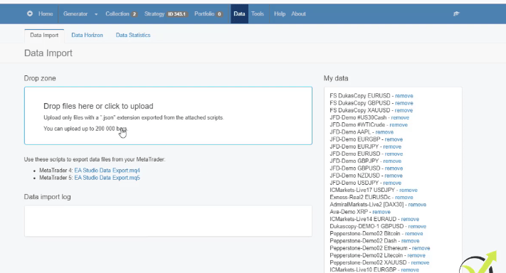506x273 pixels.
Task: Remove JFD-Demo USDJPY data
Action: [x=392, y=183]
